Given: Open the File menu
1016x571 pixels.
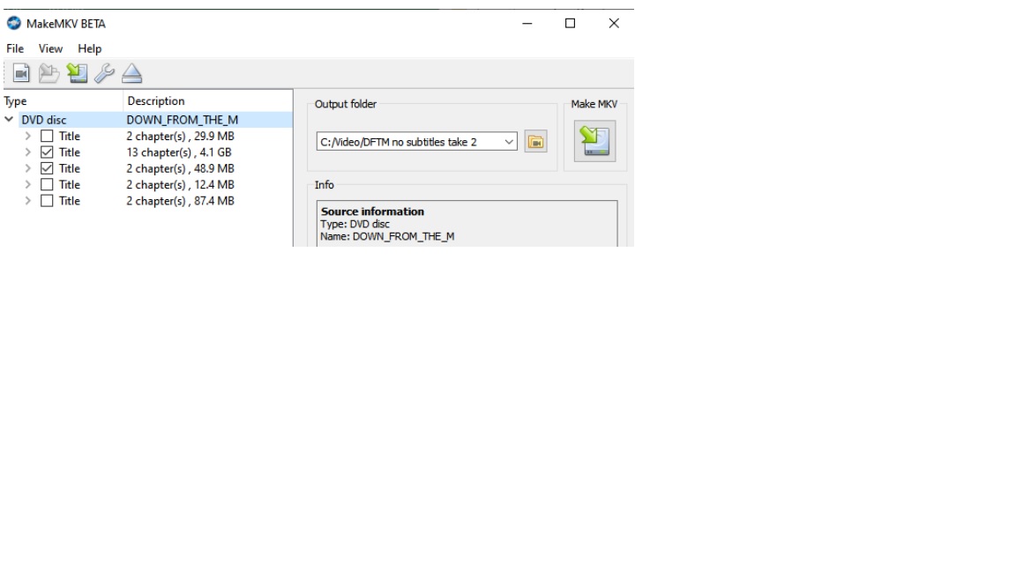Looking at the screenshot, I should (16, 48).
